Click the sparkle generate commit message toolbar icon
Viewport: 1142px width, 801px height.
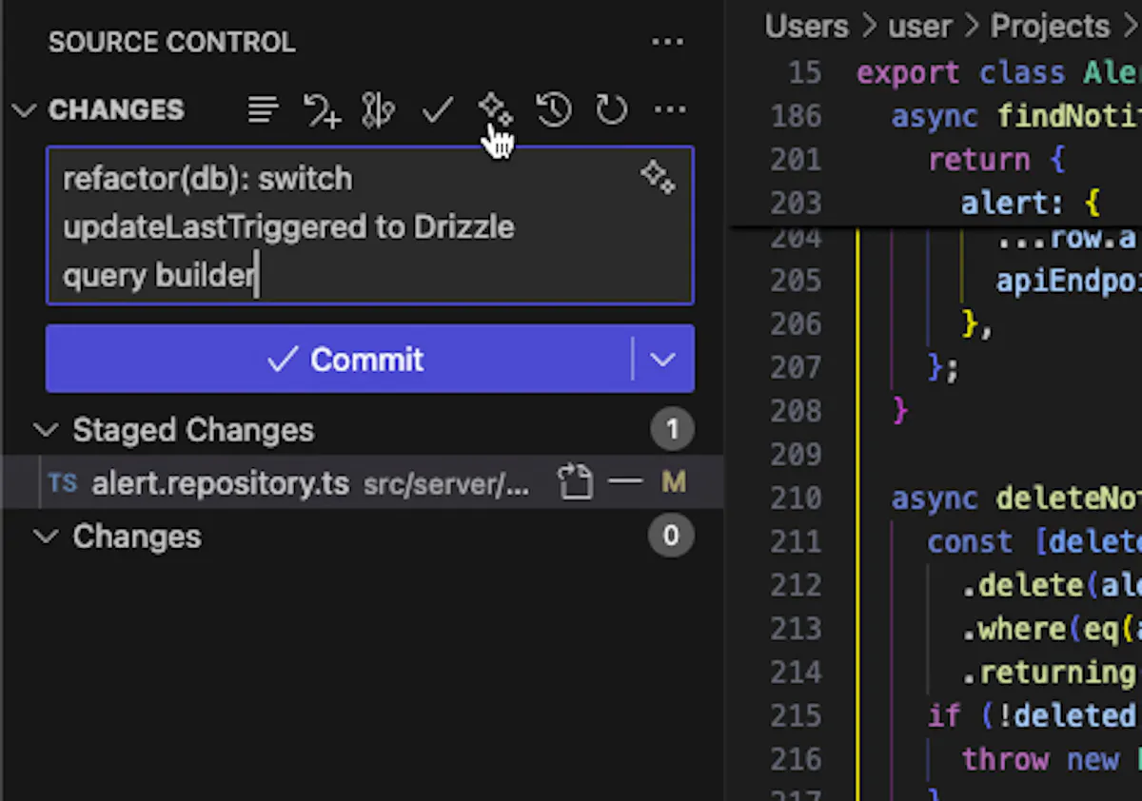[x=495, y=110]
